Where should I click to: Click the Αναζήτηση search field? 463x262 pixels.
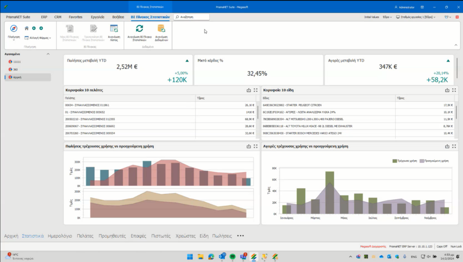pyautogui.click(x=192, y=17)
